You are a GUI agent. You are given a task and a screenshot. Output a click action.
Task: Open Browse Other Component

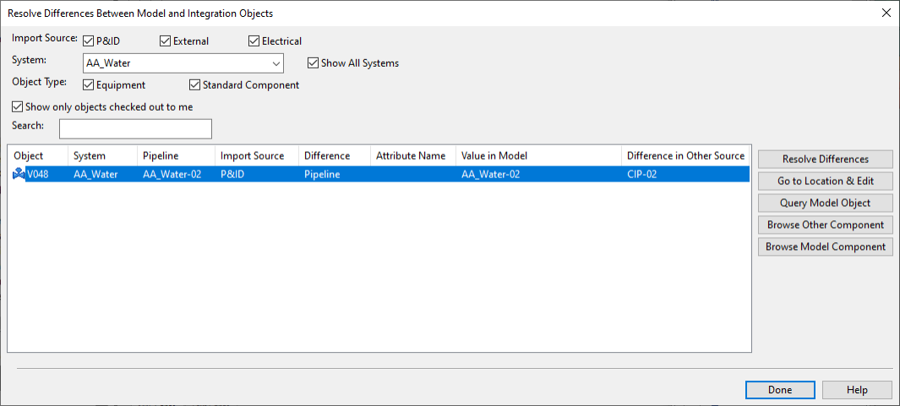click(825, 225)
